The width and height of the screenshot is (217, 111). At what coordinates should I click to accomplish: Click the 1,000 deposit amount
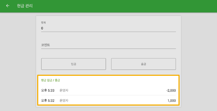(x=172, y=100)
